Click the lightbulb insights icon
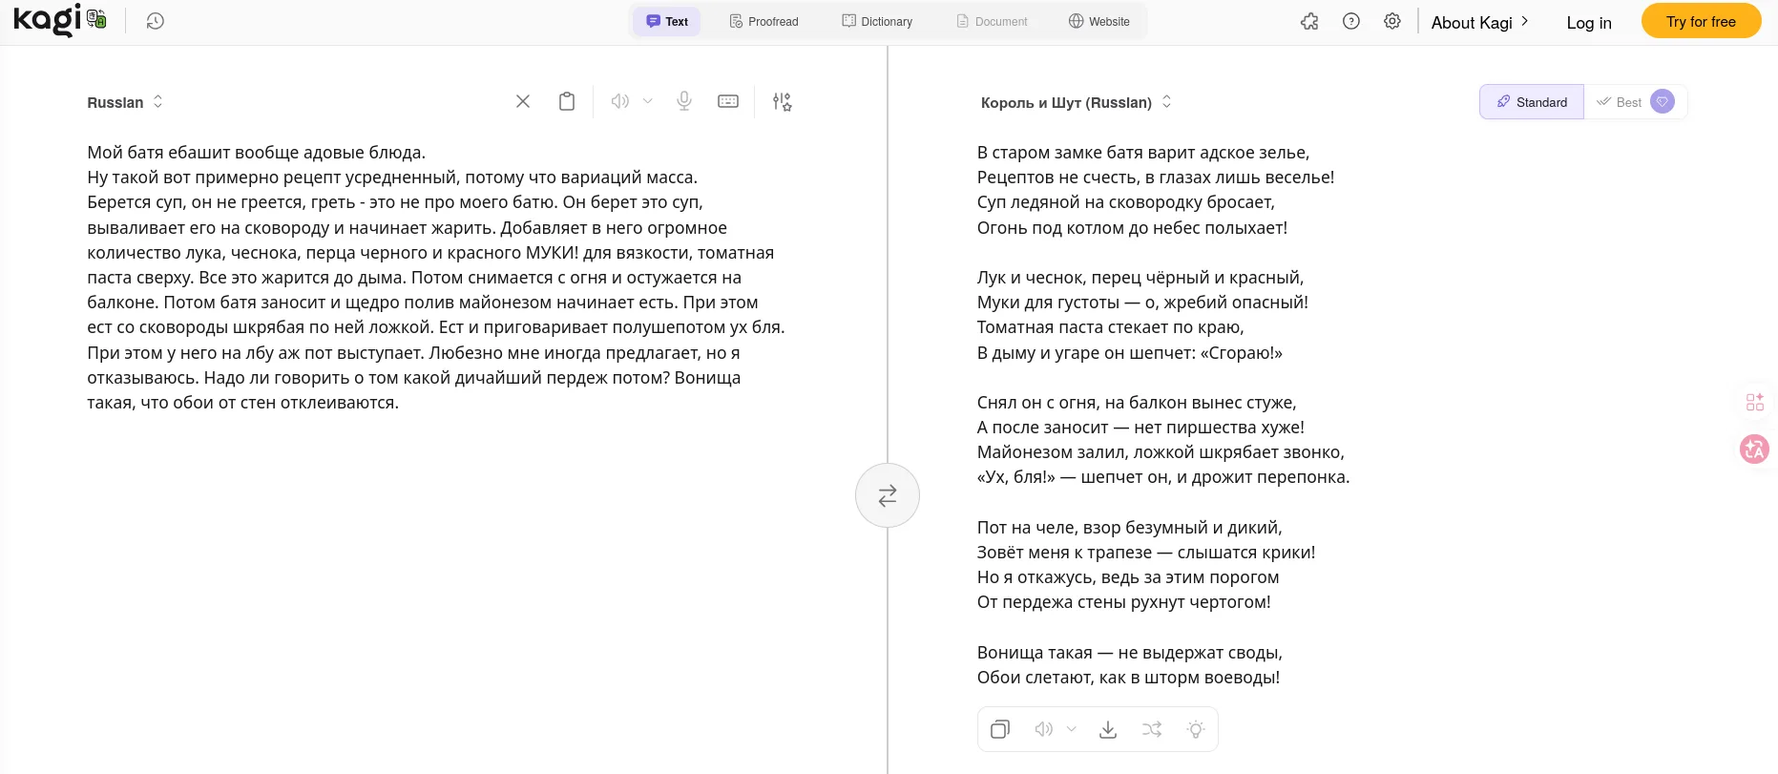The height and width of the screenshot is (774, 1778). 1196,729
